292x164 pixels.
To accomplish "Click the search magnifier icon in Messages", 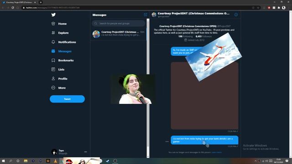I will (x=96, y=23).
